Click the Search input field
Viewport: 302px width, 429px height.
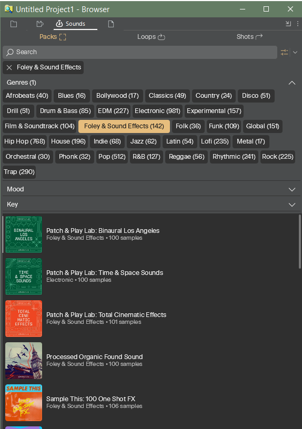coord(140,52)
